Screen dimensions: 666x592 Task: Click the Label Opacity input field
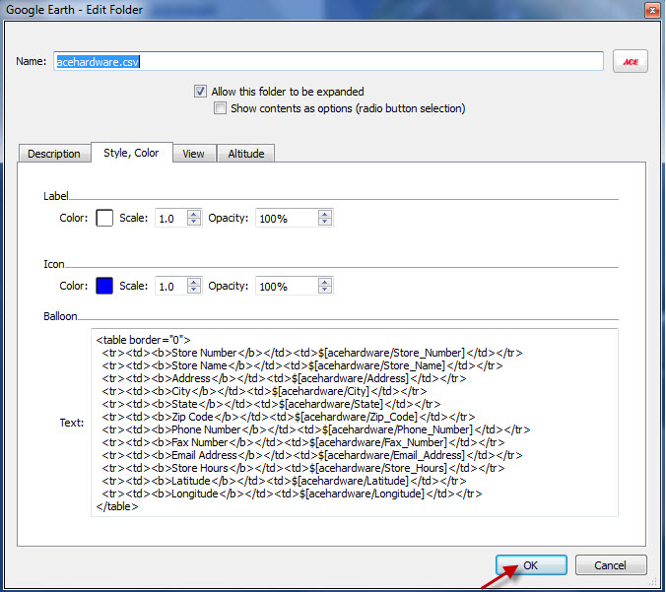click(x=287, y=218)
